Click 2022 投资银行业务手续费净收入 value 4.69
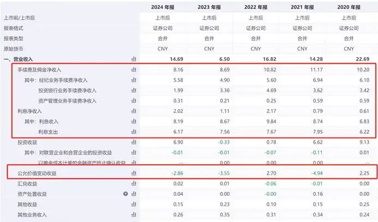378x222 pixels. [271, 90]
